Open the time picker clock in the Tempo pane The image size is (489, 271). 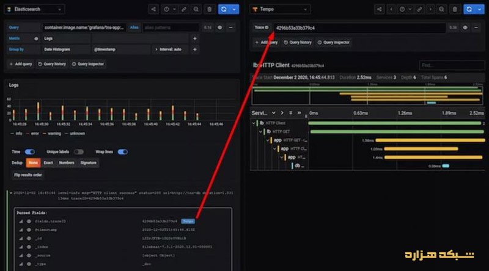point(402,9)
